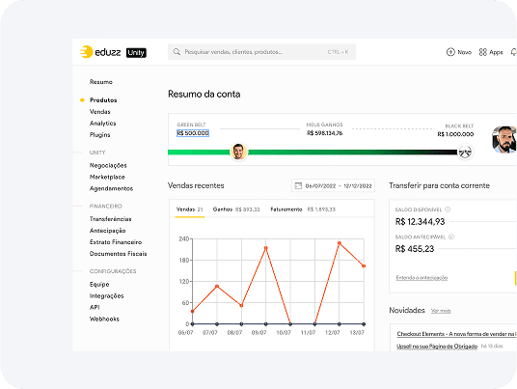517x389 pixels.
Task: Open the Checkout Elements news link
Action: point(456,334)
